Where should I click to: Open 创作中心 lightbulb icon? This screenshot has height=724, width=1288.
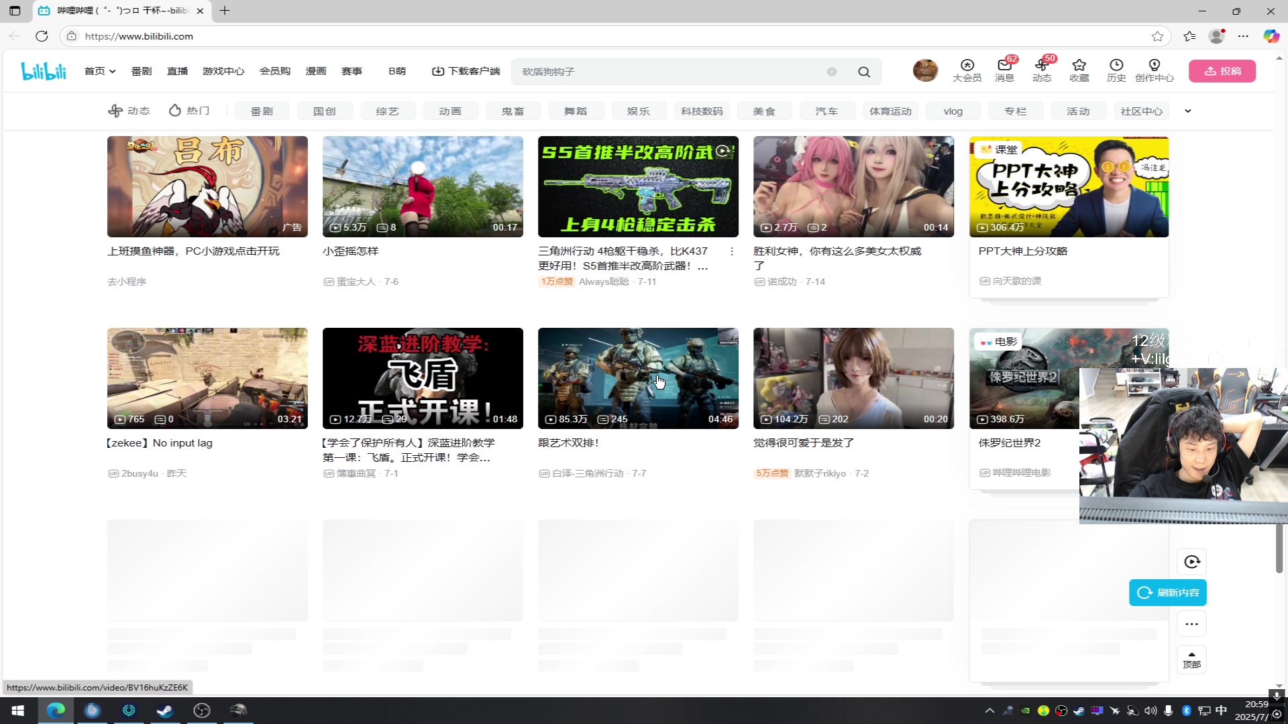pyautogui.click(x=1155, y=70)
